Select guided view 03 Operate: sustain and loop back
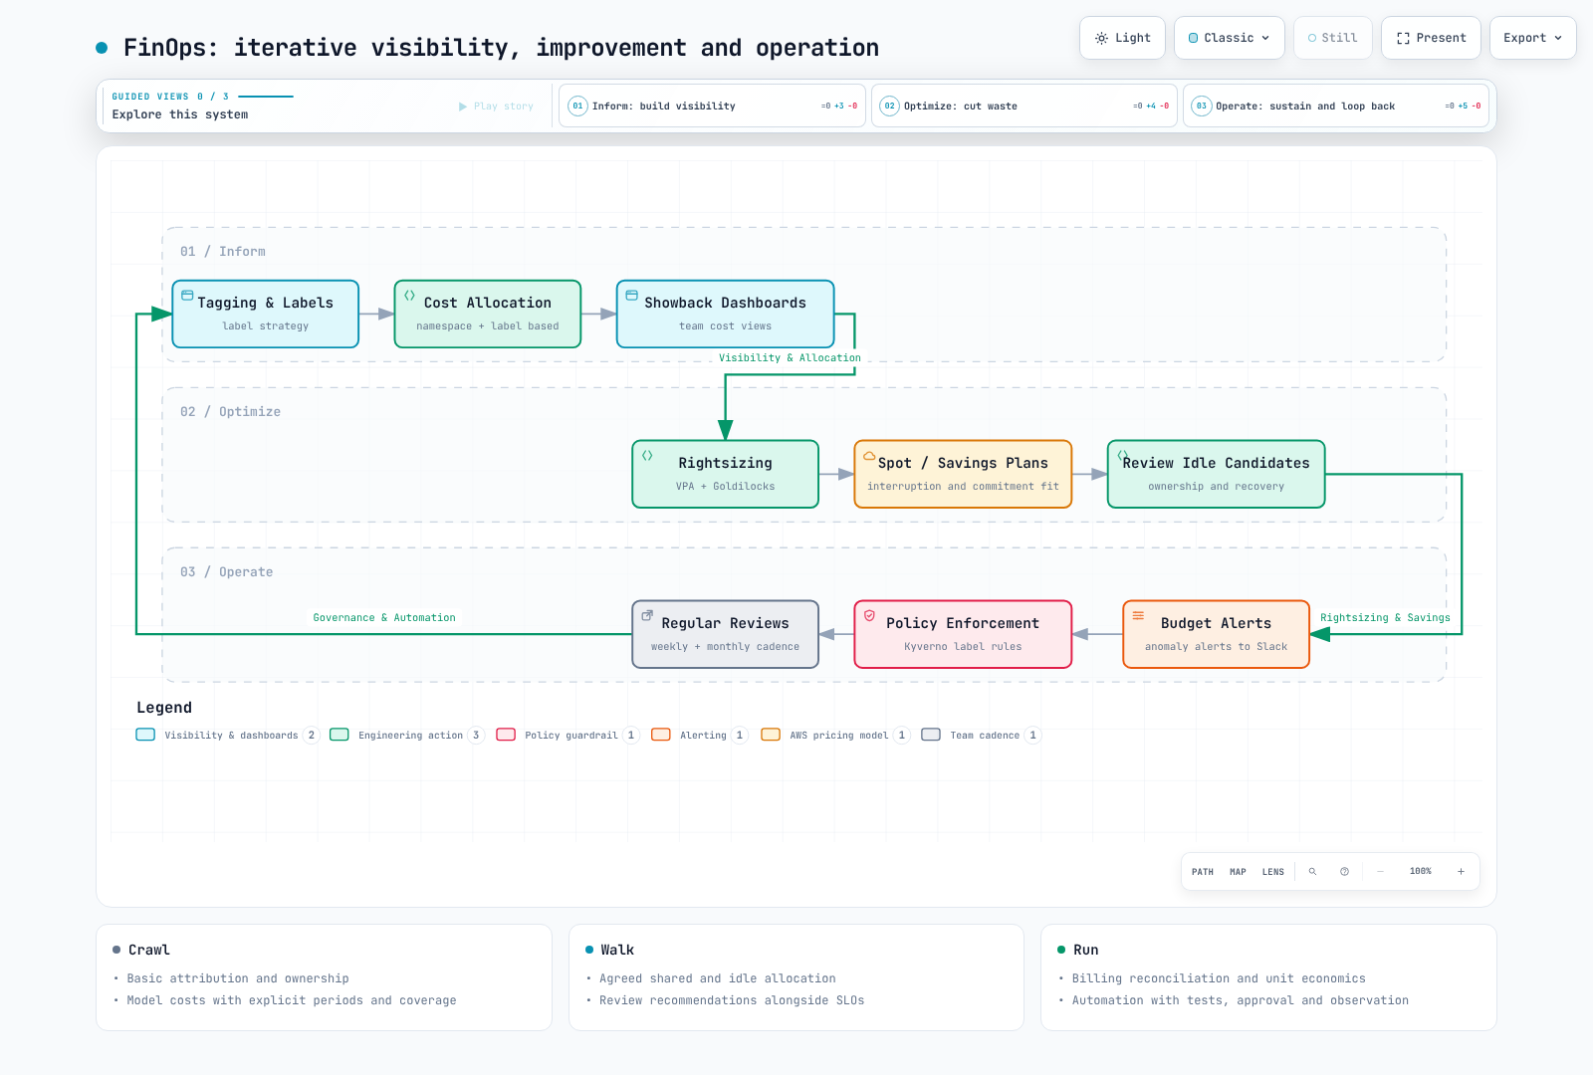Viewport: 1593px width, 1075px height. (1336, 106)
